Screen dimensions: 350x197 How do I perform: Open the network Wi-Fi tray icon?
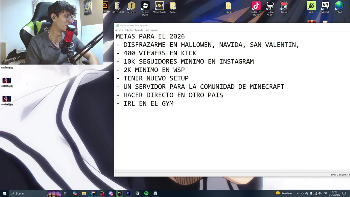(x=315, y=193)
